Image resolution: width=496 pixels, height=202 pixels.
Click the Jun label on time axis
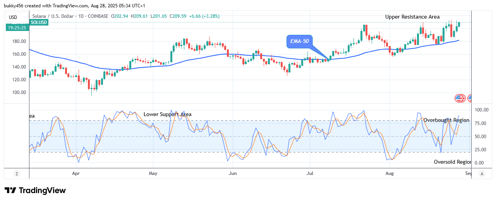pos(232,174)
